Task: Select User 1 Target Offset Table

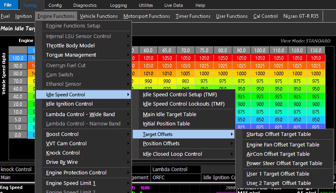Action: (x=278, y=174)
